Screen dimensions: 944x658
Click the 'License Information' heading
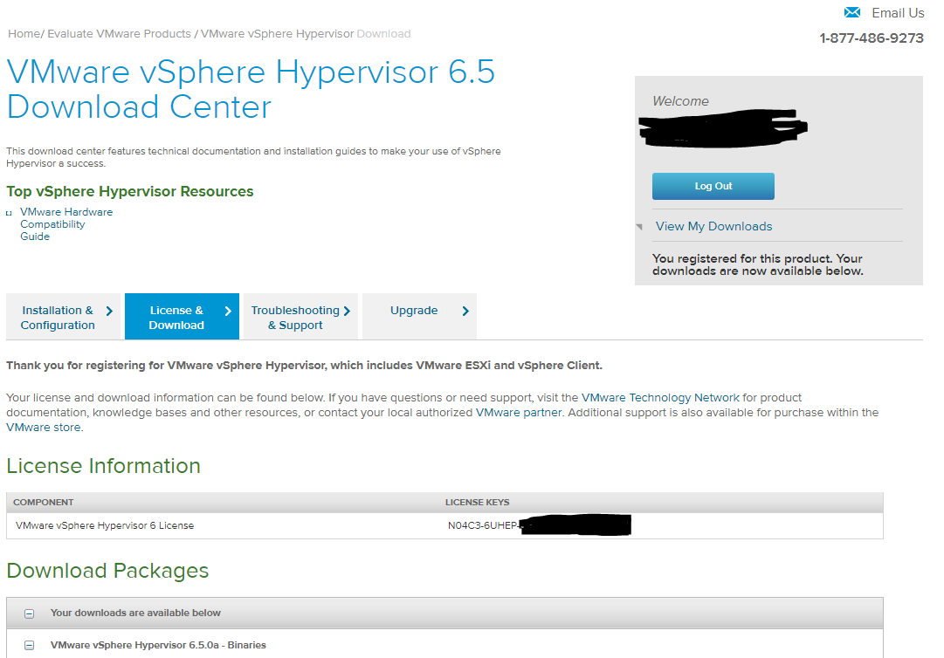click(x=104, y=466)
